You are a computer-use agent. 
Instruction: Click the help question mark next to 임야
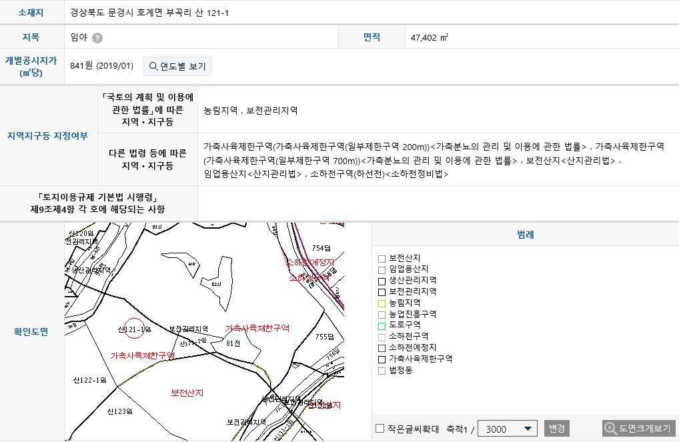[97, 38]
